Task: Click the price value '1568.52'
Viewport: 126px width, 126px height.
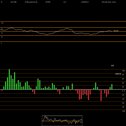Action: point(118,74)
